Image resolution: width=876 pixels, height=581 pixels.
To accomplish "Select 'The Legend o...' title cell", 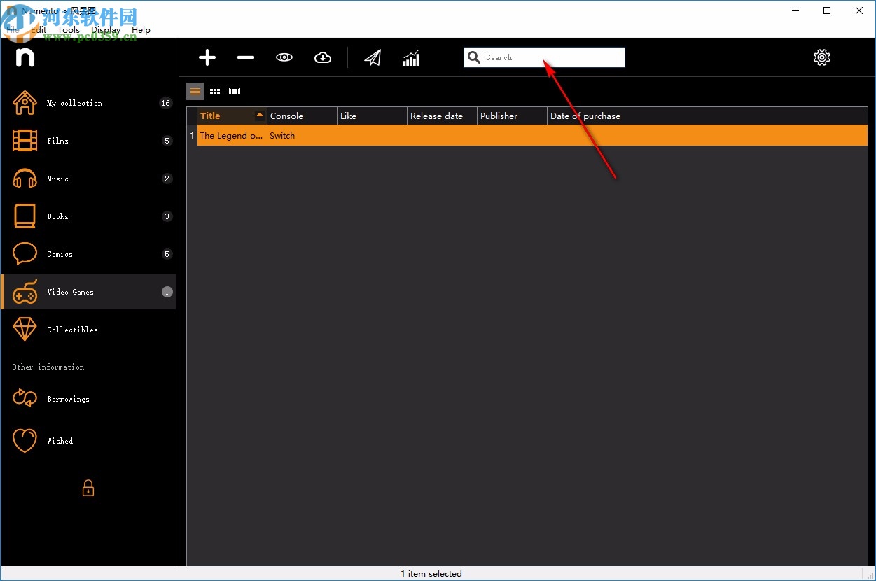I will (x=232, y=136).
